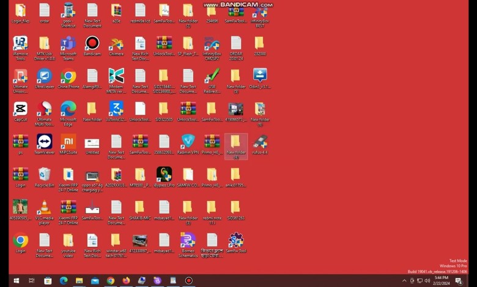Screen dimensions: 477x287
Task: Open Task View in the taskbar
Action: click(x=32, y=281)
